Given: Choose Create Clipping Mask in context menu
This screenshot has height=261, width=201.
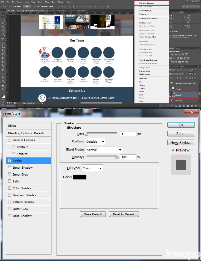Looking at the screenshot, I should point(148,37).
